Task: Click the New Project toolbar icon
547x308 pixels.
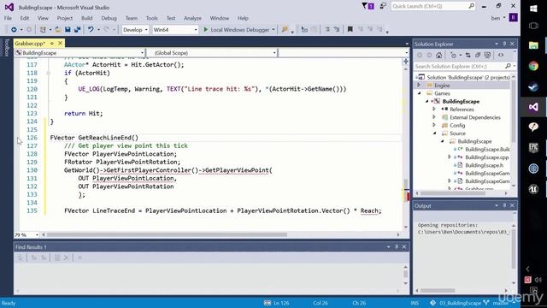Action: point(43,30)
